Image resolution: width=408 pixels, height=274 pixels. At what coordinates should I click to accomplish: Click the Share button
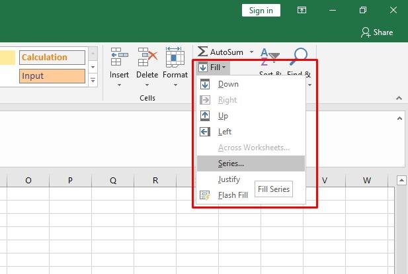click(377, 32)
